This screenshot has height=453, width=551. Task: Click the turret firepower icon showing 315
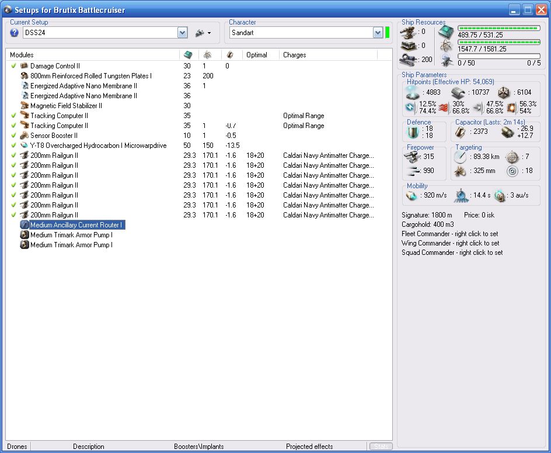coord(411,157)
